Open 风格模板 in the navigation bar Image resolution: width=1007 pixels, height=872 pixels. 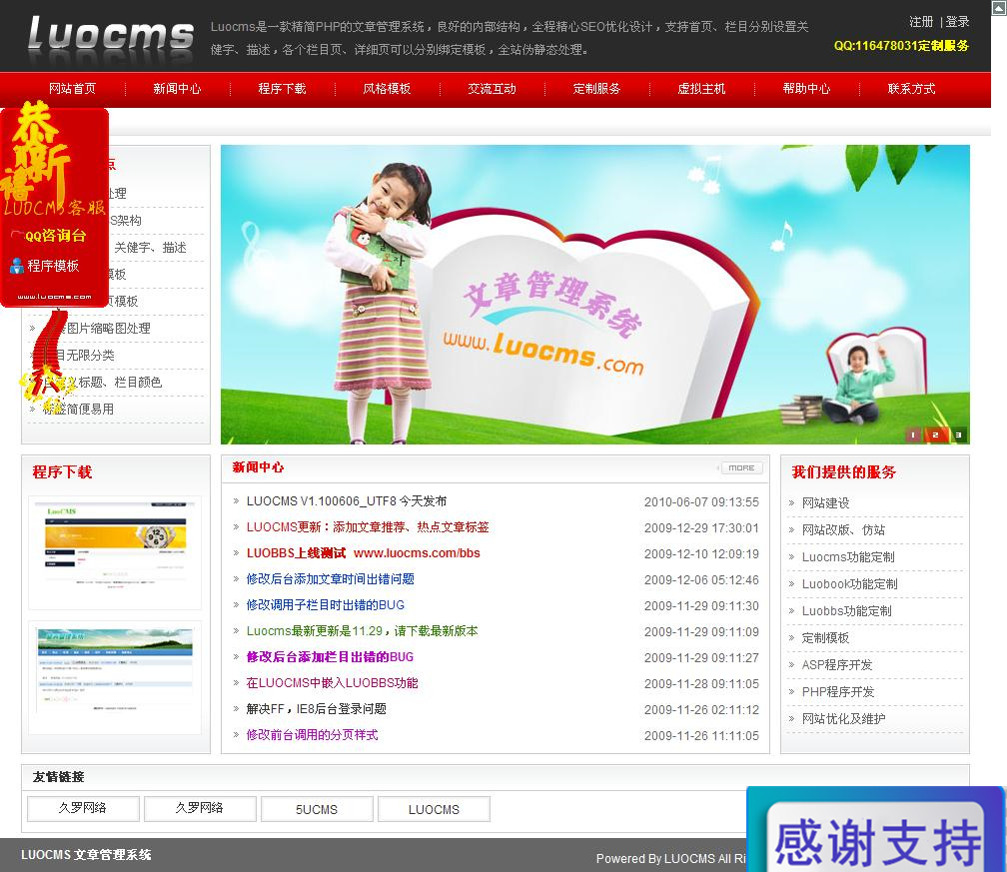point(387,89)
